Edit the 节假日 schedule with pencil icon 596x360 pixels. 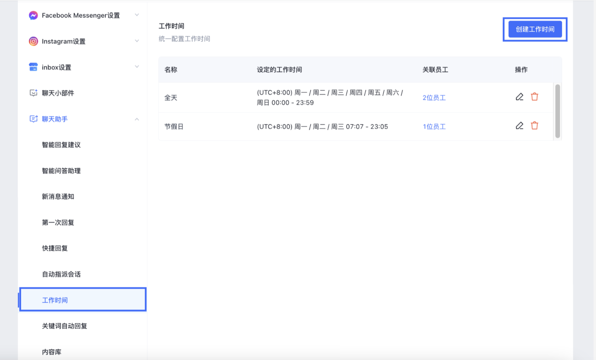(519, 126)
